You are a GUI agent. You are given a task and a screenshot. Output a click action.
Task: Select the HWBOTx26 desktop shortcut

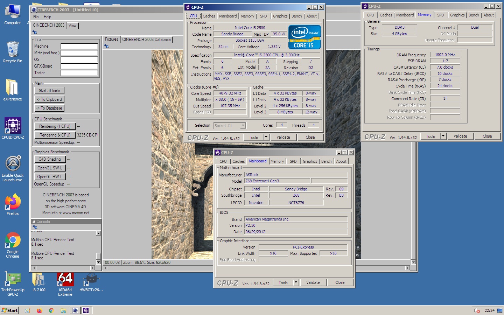point(91,282)
